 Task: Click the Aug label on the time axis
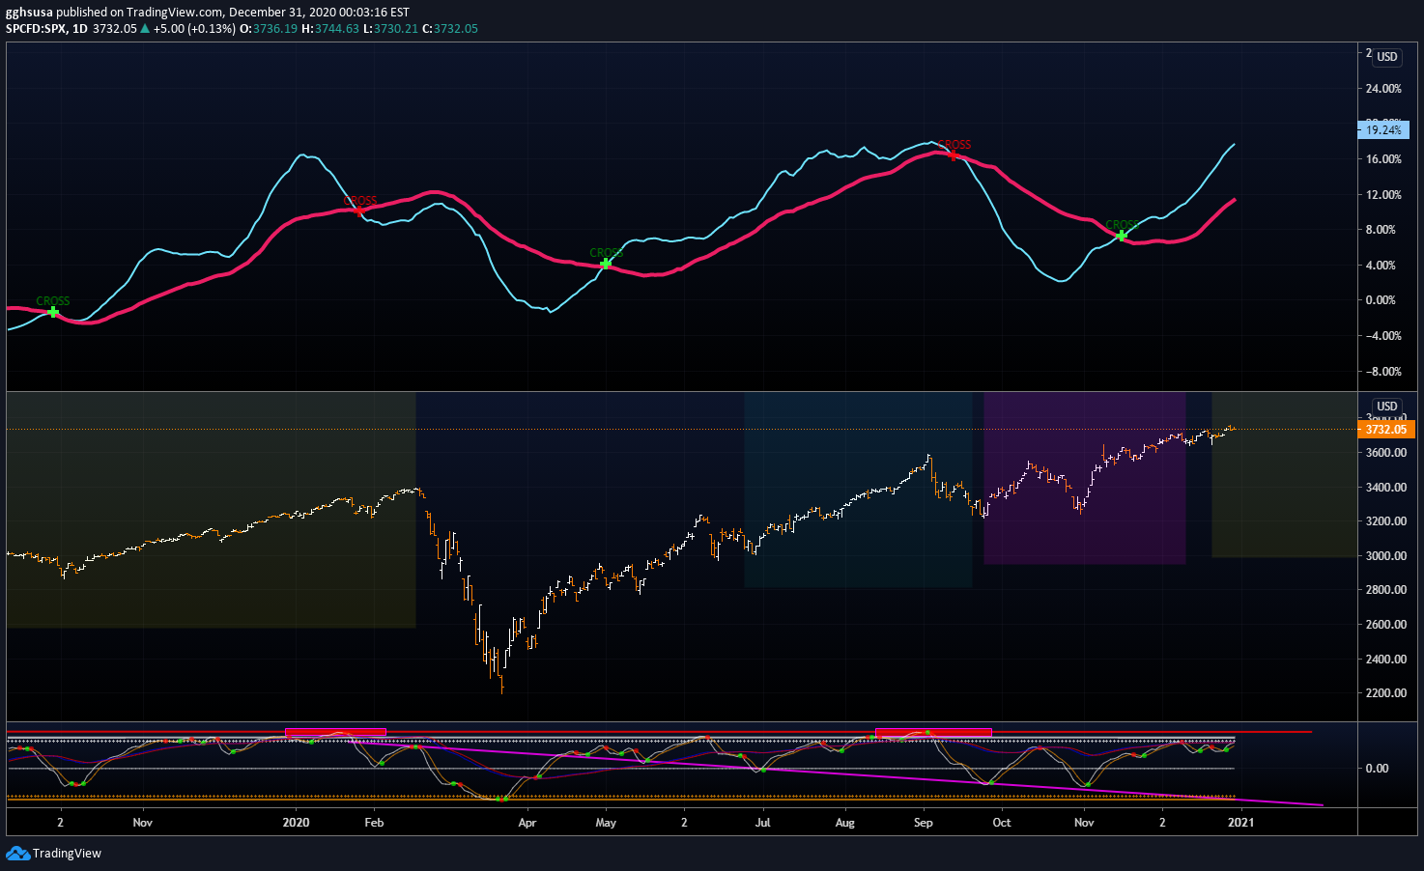click(x=844, y=823)
